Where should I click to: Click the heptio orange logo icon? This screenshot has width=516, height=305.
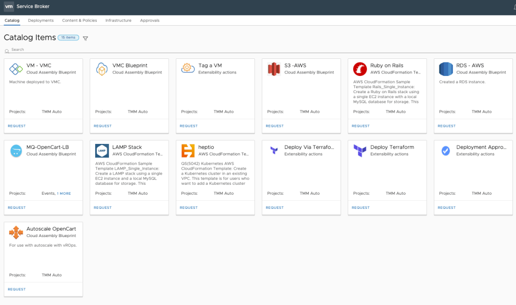188,150
